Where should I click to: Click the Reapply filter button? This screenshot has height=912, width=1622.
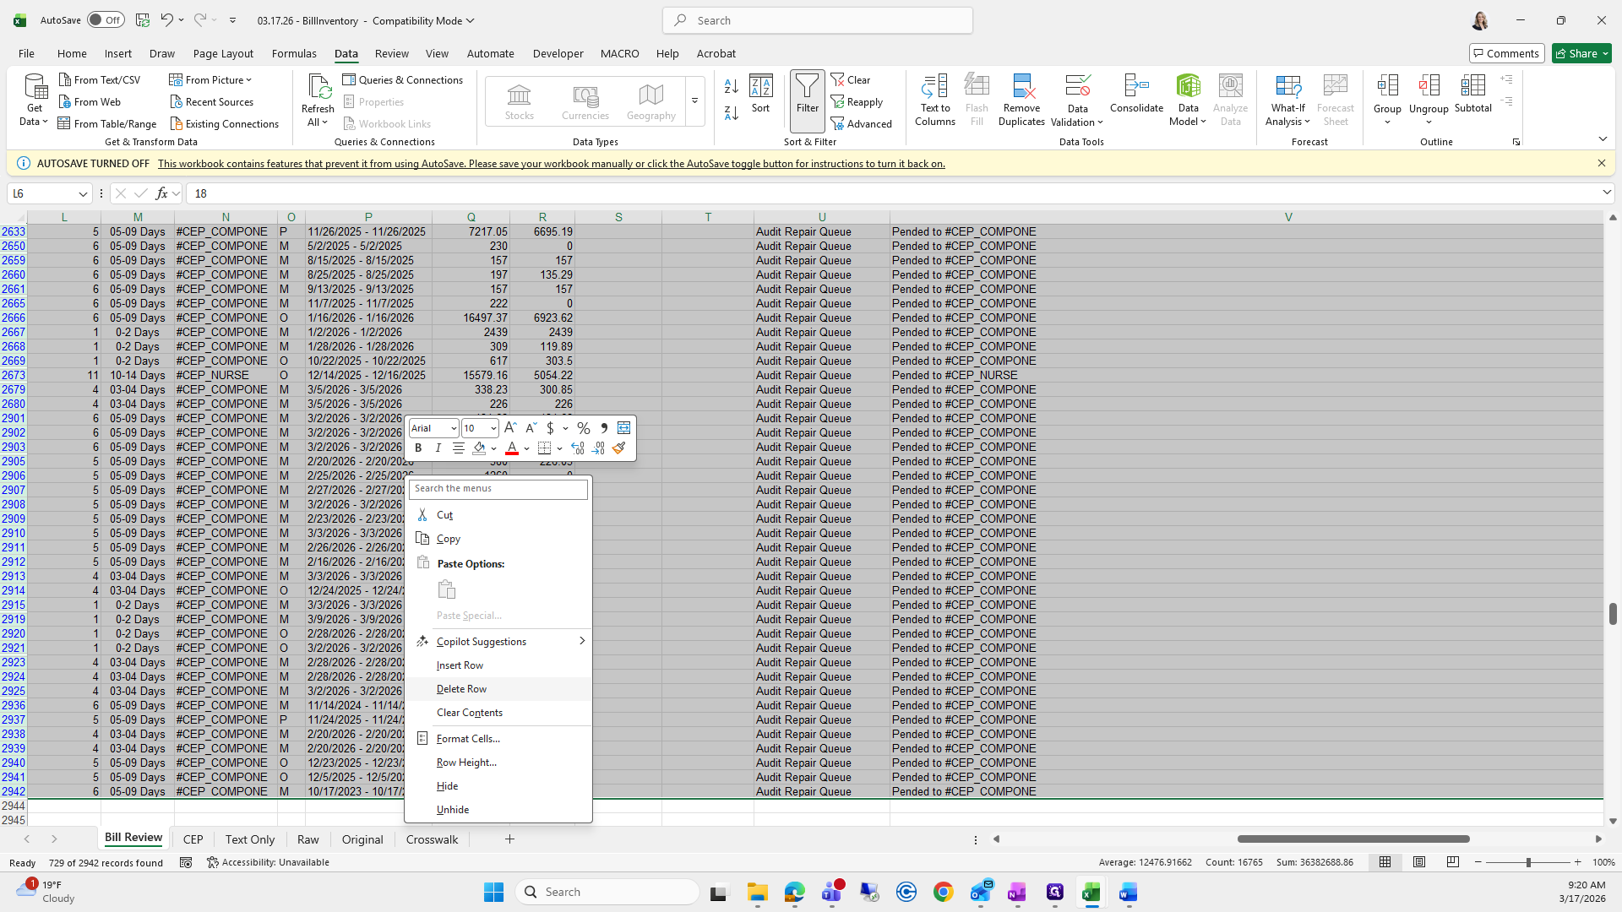coord(857,102)
